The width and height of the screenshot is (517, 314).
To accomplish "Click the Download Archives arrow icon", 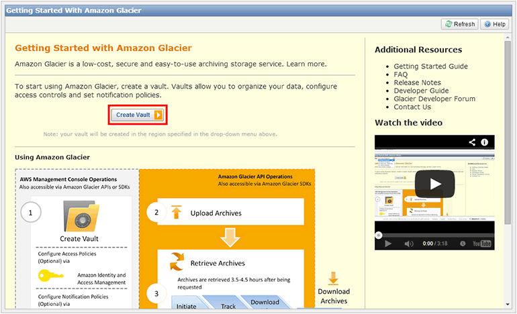I will click(x=334, y=278).
